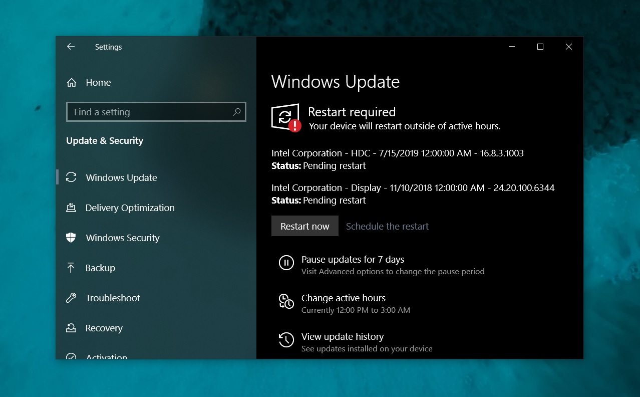Click the Update & Security heading
Screen dimensions: 640x397
[105, 141]
